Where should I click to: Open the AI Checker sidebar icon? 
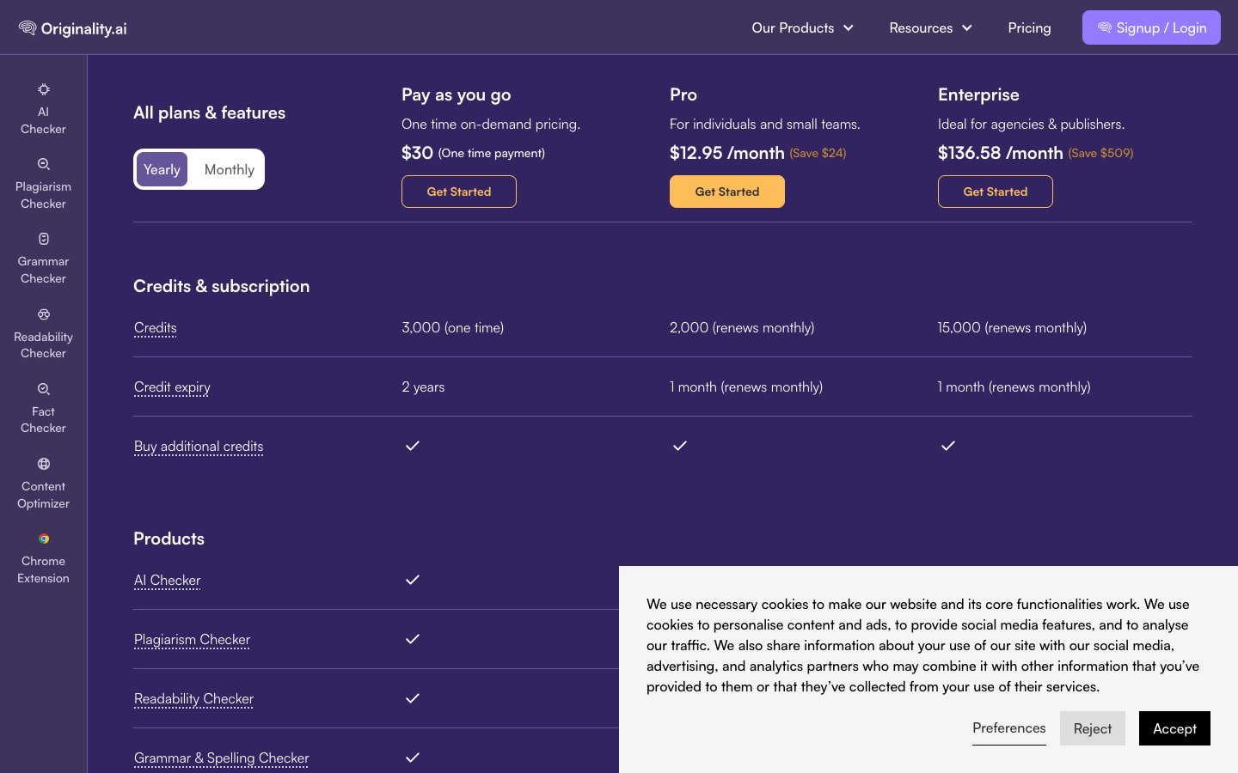(x=43, y=90)
